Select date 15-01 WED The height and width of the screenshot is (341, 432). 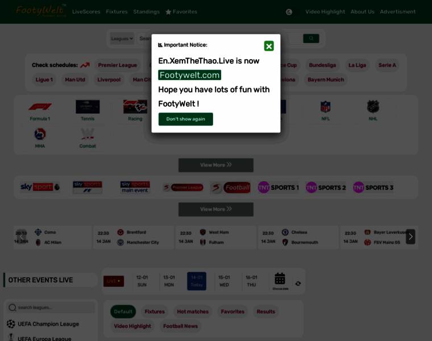pyautogui.click(x=224, y=281)
